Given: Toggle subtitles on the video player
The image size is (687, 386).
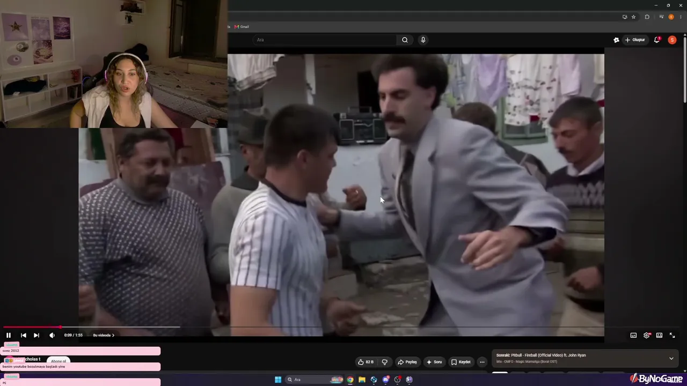Looking at the screenshot, I should pyautogui.click(x=633, y=335).
